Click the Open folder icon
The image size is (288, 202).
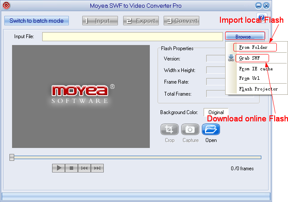pos(211,130)
